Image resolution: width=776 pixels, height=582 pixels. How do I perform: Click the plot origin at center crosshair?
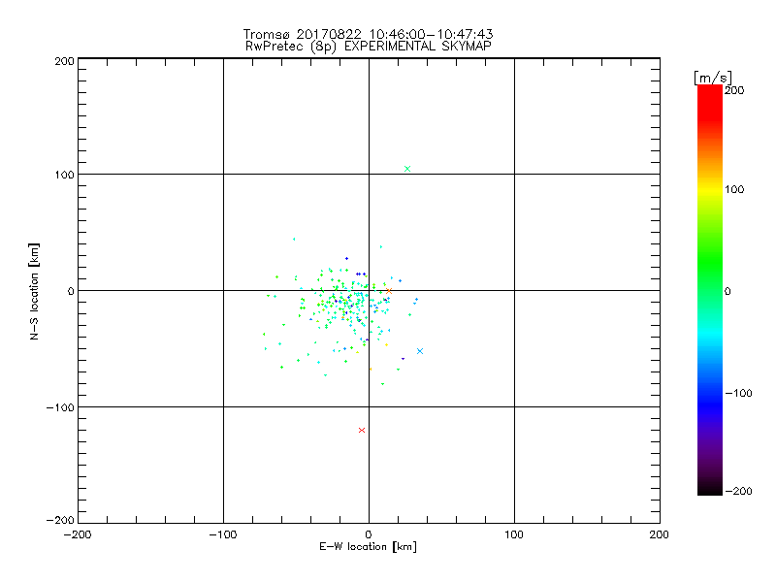369,290
